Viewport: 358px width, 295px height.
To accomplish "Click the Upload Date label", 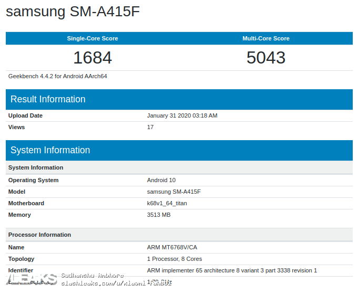I will (x=25, y=115).
